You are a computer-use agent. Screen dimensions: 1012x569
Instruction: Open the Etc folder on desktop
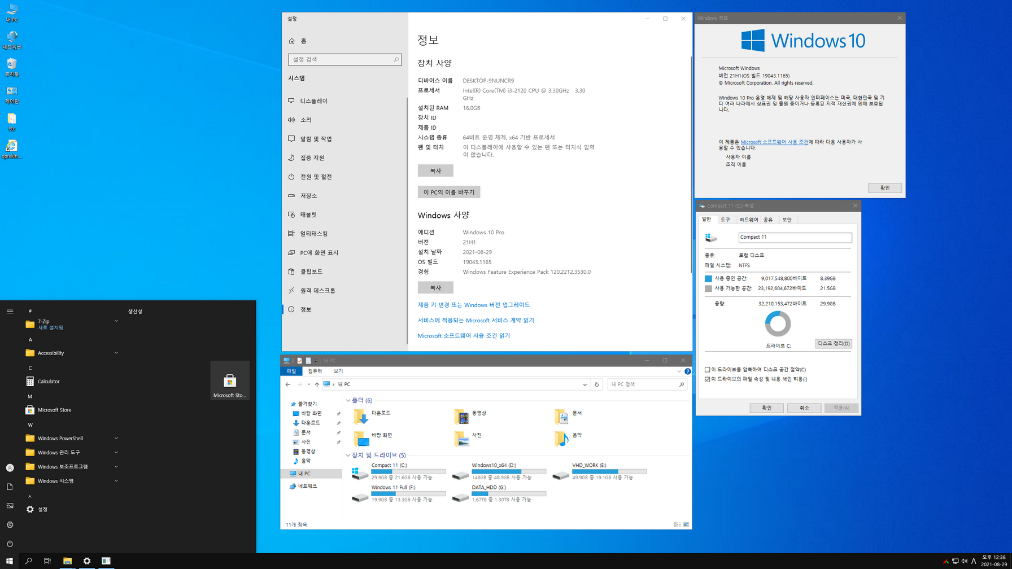coord(12,122)
